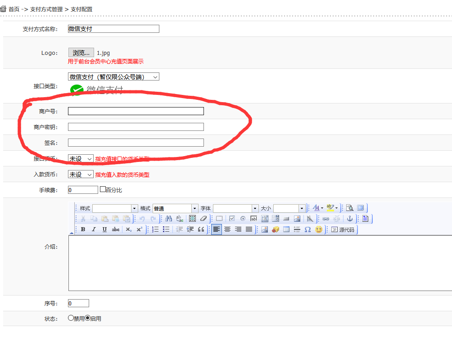The width and height of the screenshot is (452, 354).
Task: Check the 百分比 checkbox
Action: [x=103, y=189]
